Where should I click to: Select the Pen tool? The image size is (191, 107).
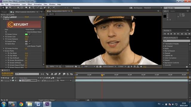coord(30,8)
